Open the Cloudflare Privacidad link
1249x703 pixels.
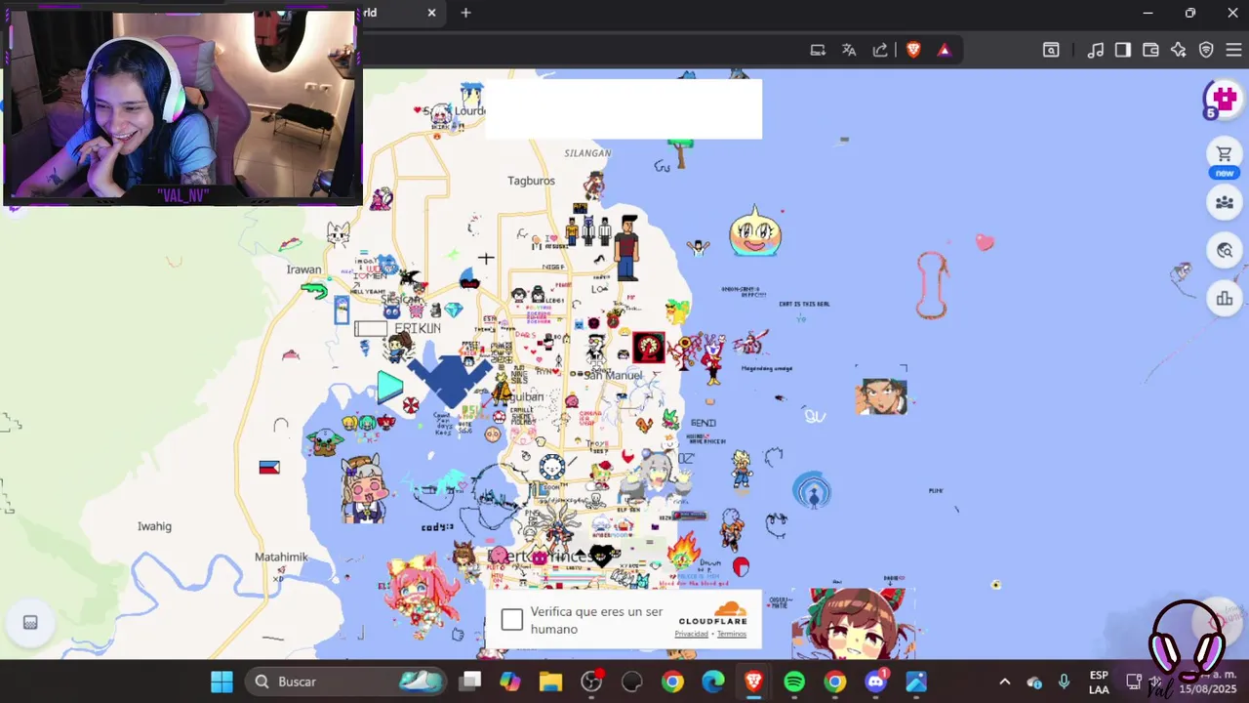tap(691, 634)
